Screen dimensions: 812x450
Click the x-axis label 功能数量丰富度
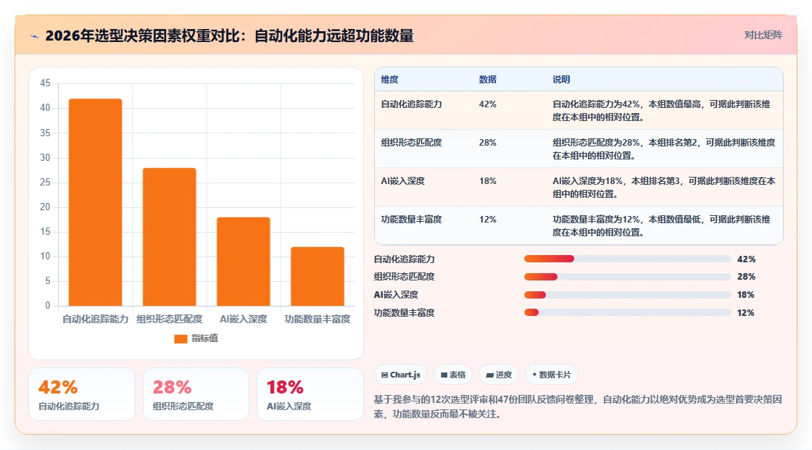click(318, 319)
